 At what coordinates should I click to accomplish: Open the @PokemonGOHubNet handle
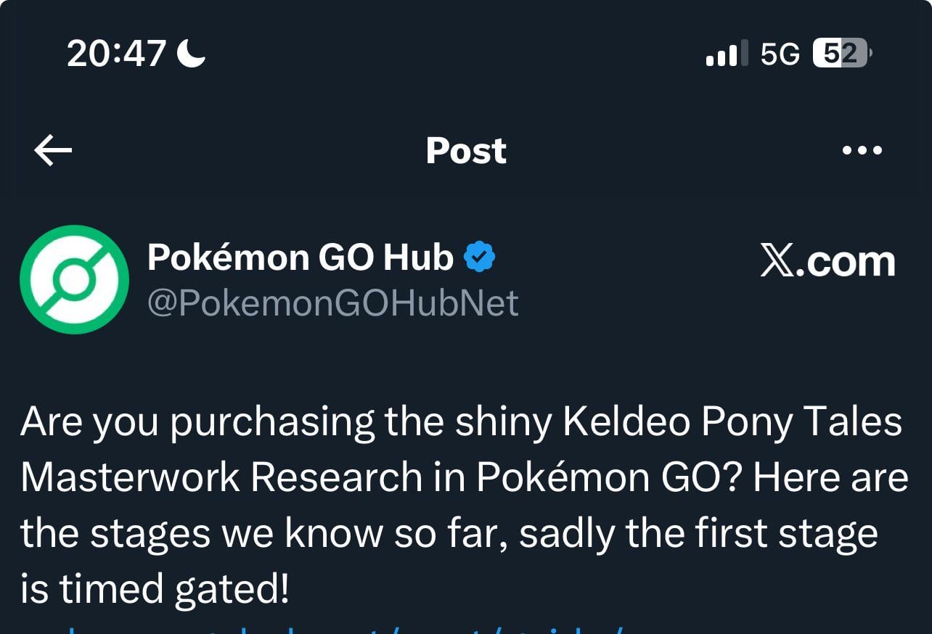point(333,302)
